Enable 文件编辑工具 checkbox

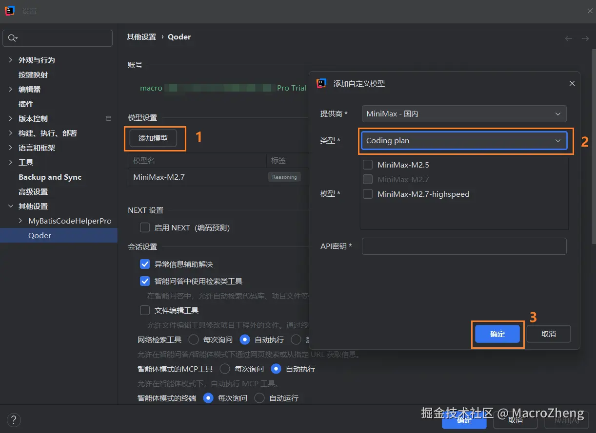click(145, 310)
